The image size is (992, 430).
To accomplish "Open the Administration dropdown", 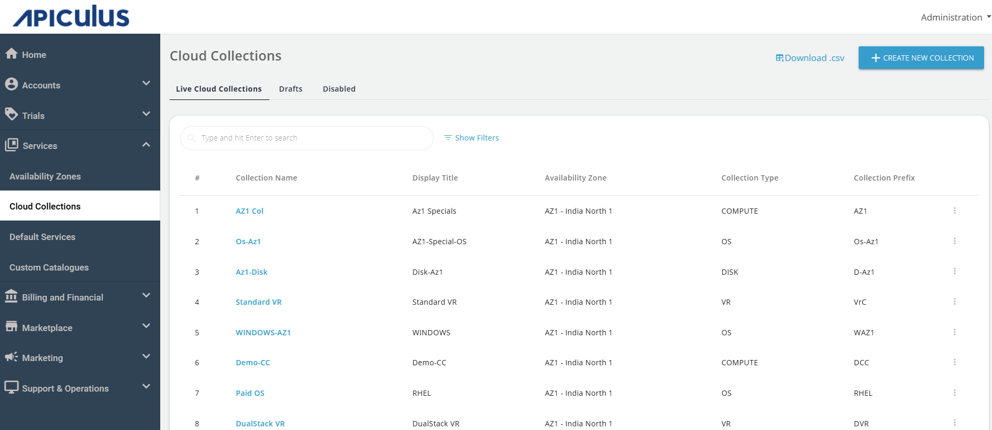I will [955, 17].
